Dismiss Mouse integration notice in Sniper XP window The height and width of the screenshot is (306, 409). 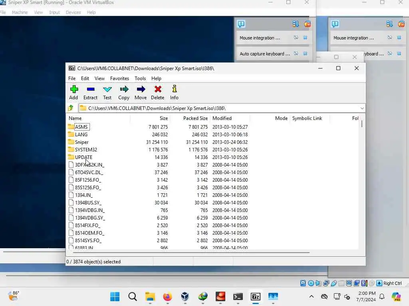click(305, 38)
